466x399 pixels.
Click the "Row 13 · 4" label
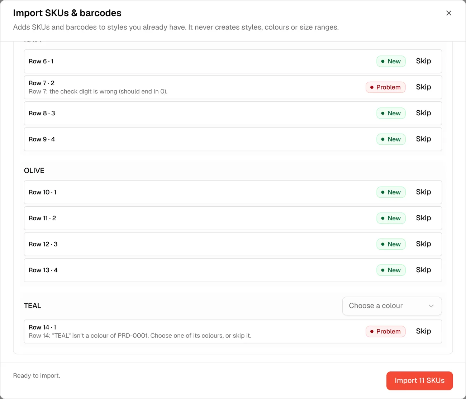point(43,270)
